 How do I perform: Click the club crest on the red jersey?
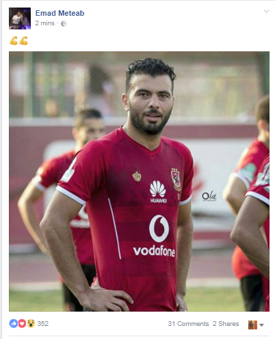click(x=176, y=179)
